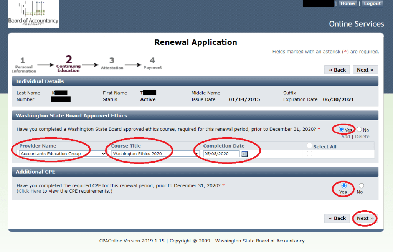Select No for approved ethics course
Screen dimensions: 393x252
359,130
